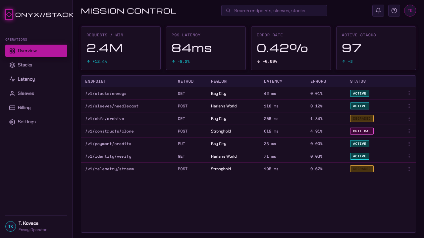This screenshot has width=424, height=238.
Task: Click the Latency pulse icon in sidebar
Action: pos(12,79)
